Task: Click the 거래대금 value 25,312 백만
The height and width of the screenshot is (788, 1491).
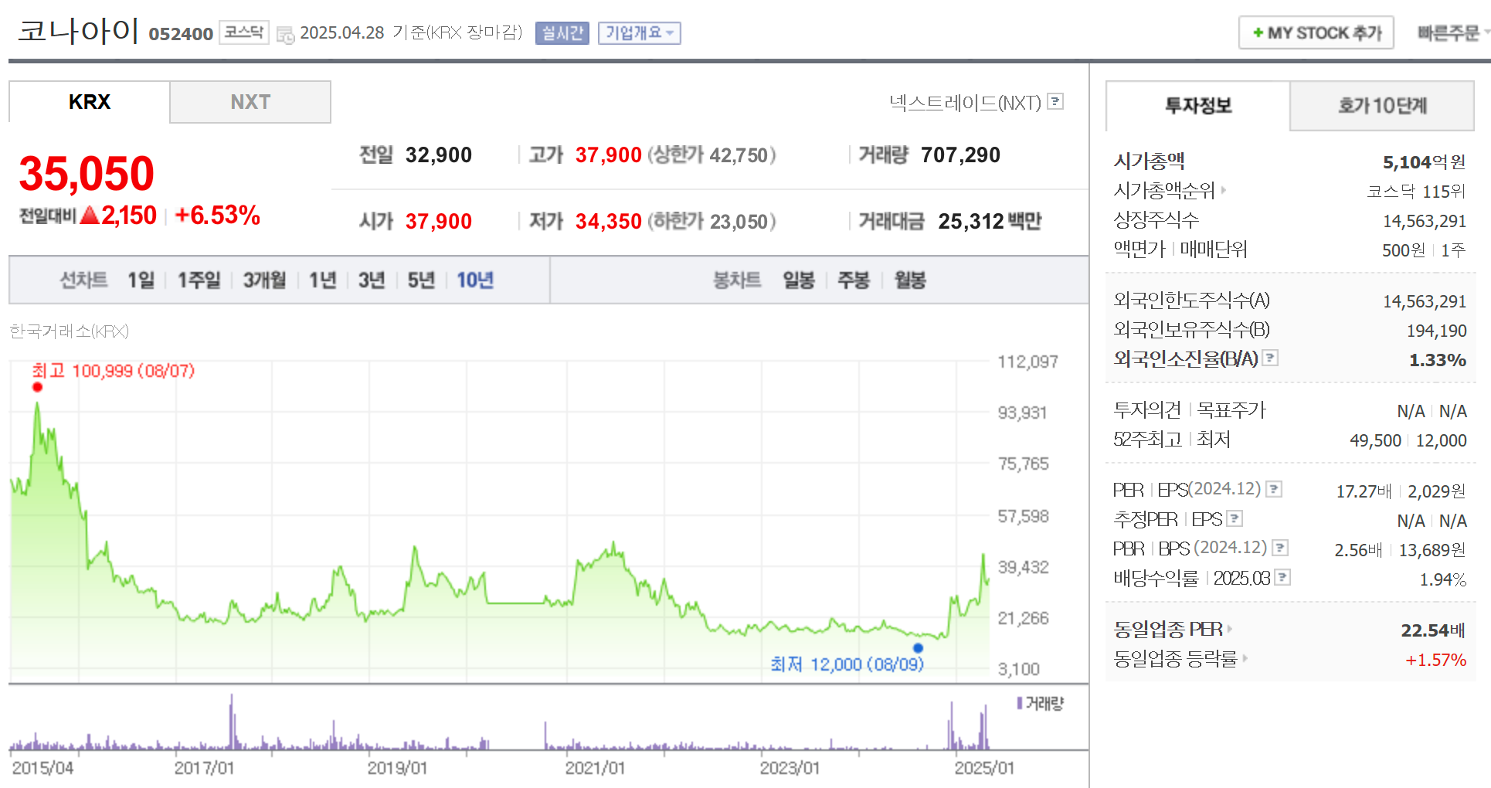Action: (990, 222)
